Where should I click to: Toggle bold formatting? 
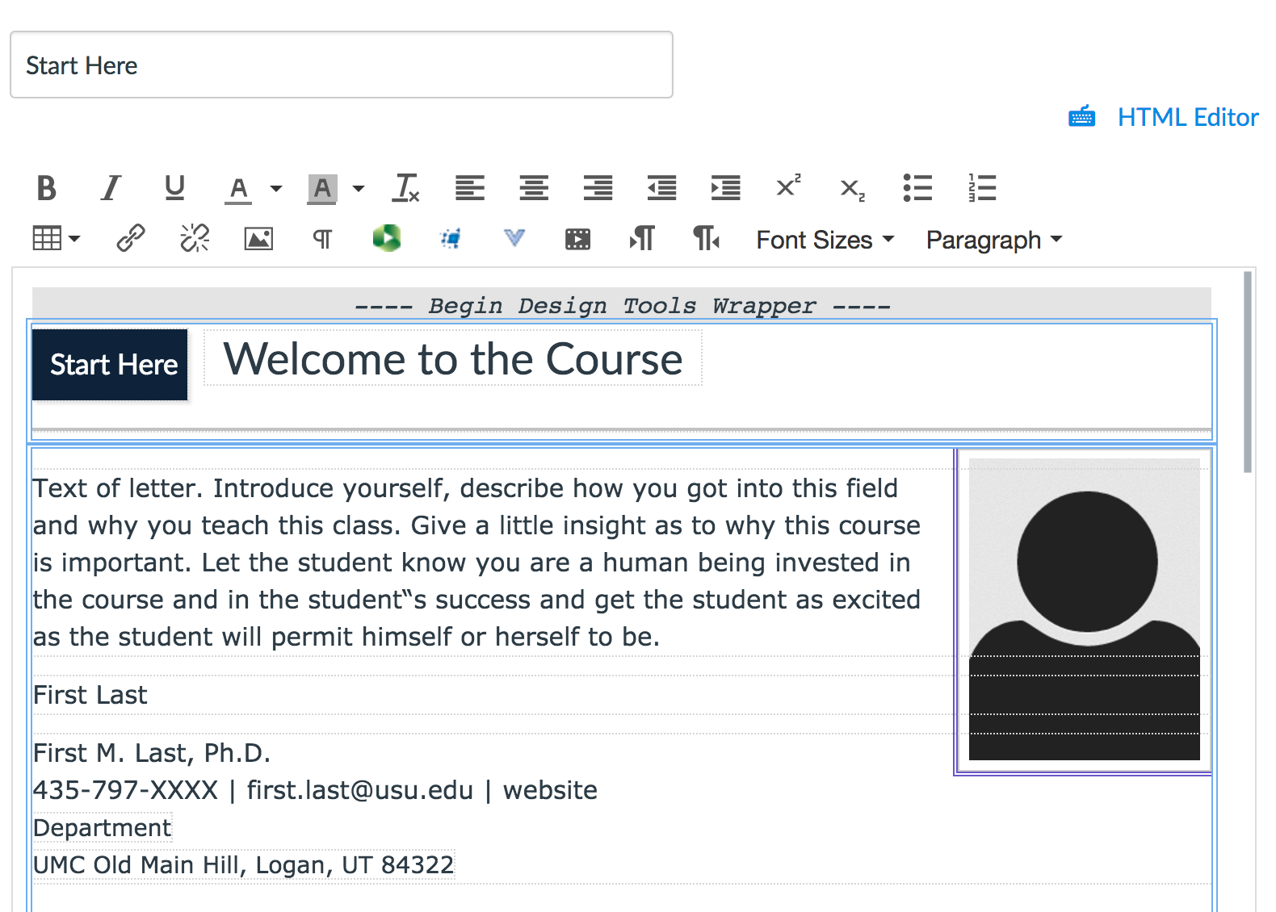47,188
